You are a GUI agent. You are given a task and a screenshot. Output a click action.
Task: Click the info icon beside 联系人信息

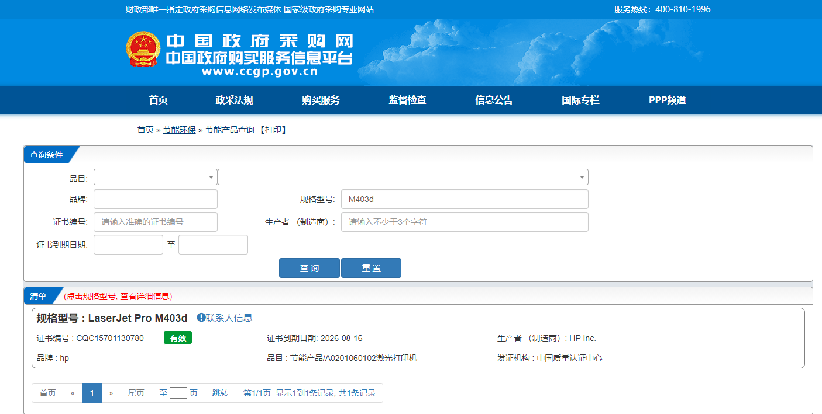pyautogui.click(x=201, y=318)
